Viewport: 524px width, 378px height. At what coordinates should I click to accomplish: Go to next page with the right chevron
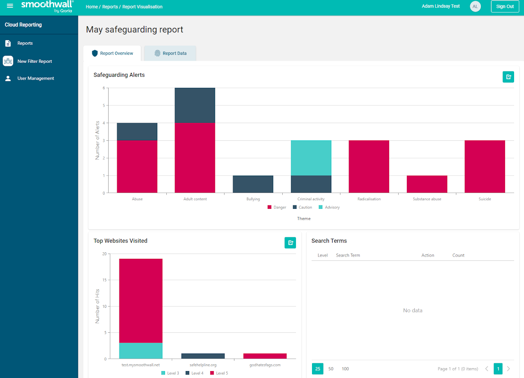(x=508, y=369)
